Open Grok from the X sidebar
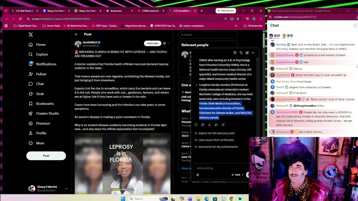Screen dimensions: 358x201 click(x=36, y=94)
